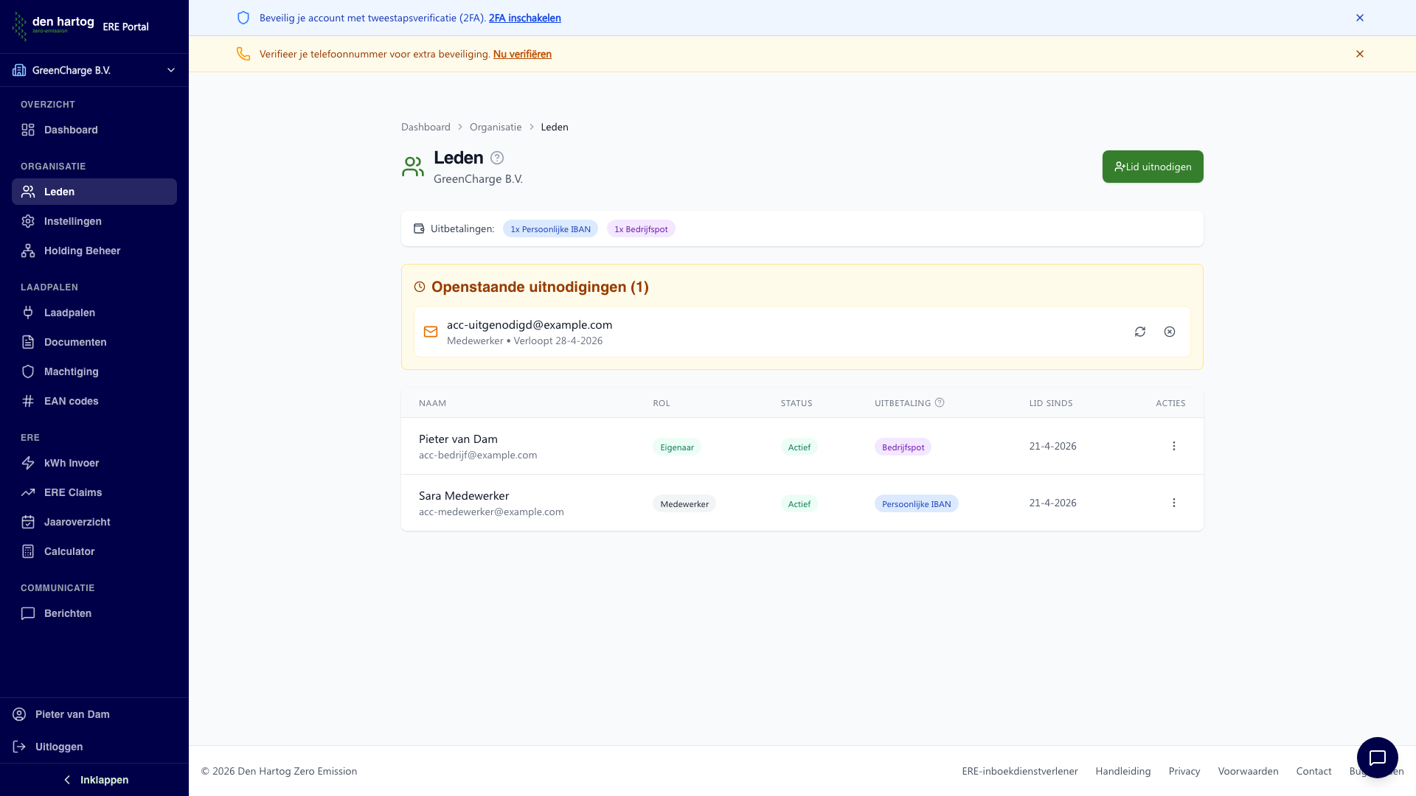Click the EAN codes hash icon
The height and width of the screenshot is (796, 1416).
(28, 401)
